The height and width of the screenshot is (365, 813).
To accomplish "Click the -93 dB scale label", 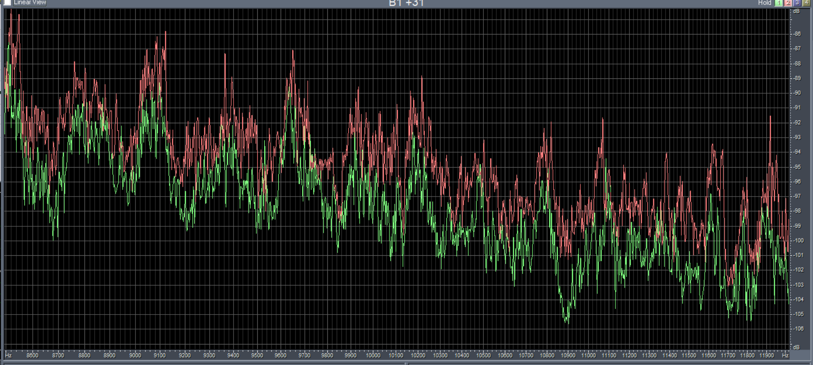I will 797,137.
